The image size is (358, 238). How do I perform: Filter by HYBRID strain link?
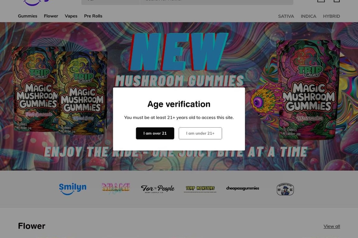point(332,16)
